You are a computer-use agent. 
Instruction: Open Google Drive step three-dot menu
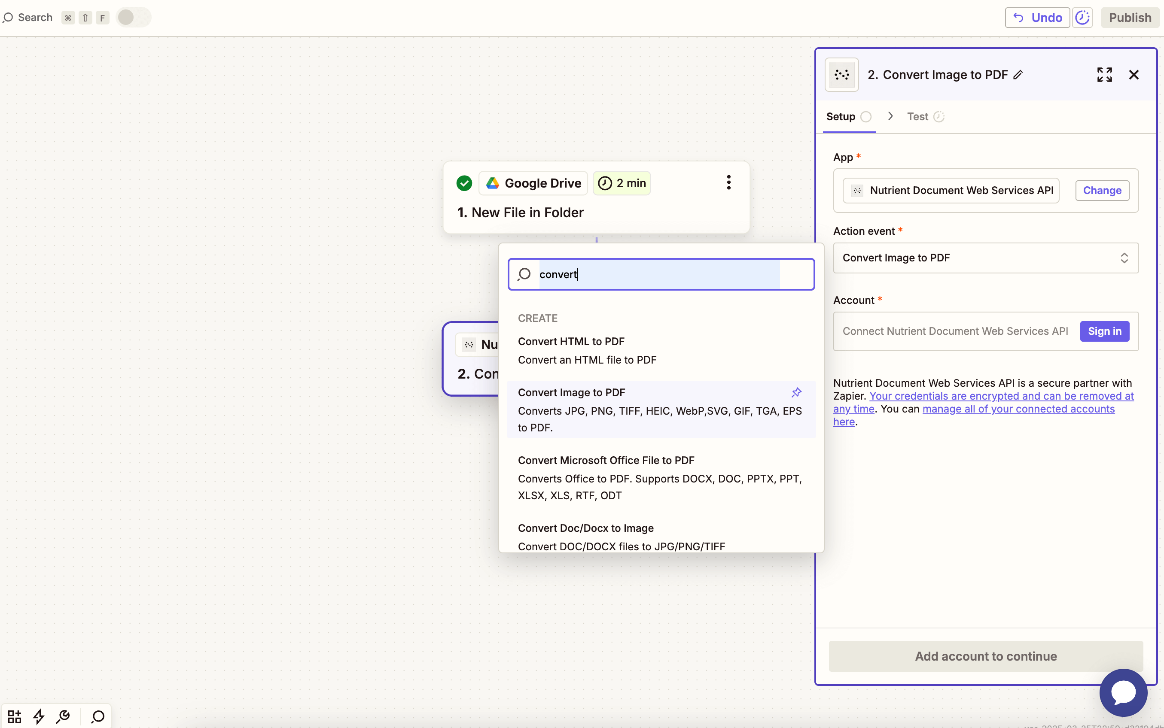point(728,182)
